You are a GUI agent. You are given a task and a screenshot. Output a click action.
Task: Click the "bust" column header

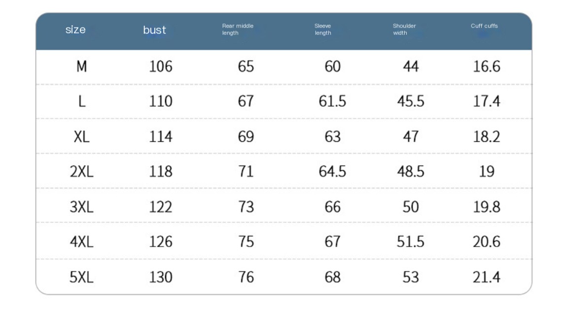[154, 30]
